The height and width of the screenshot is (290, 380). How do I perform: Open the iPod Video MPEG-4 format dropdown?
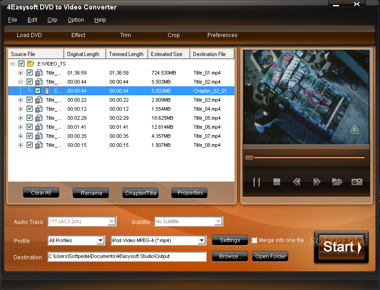point(202,240)
